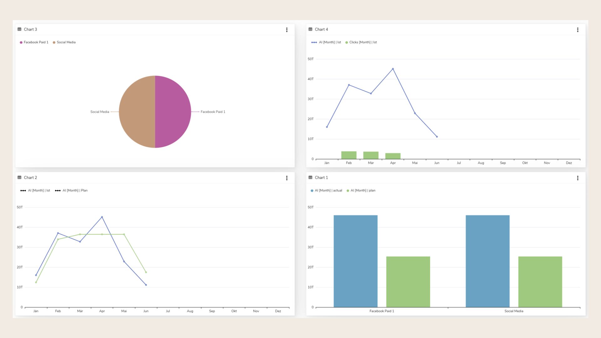Click the table icon beside the Chart 3 title
The width and height of the screenshot is (601, 338).
[x=19, y=29]
